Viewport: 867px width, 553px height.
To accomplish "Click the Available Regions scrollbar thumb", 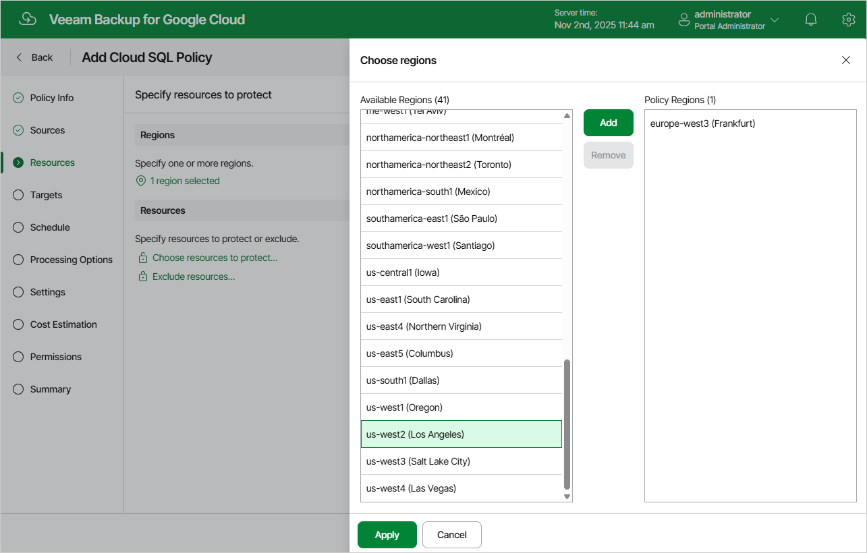I will (x=567, y=425).
